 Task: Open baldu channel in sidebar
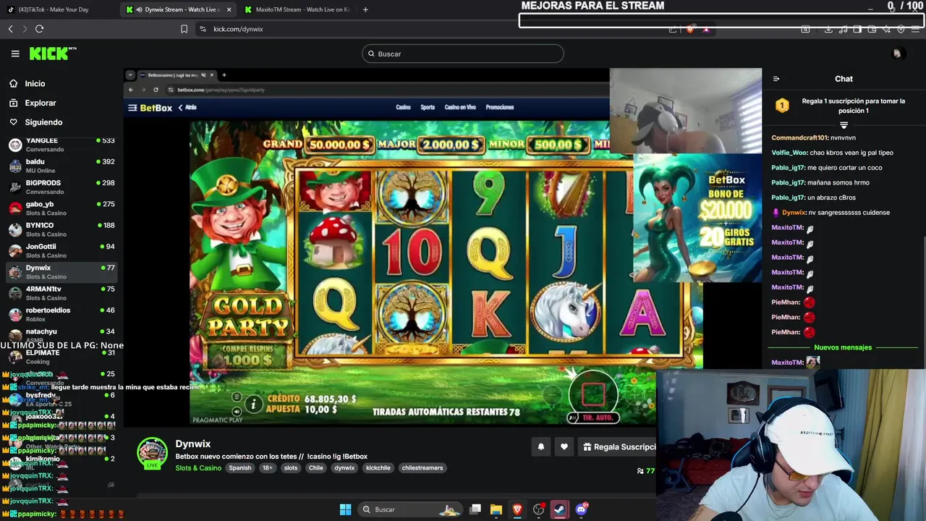pos(61,166)
